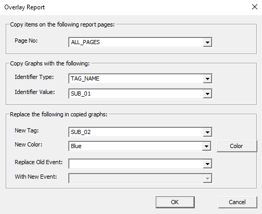Viewport: 262px width, 214px height.
Task: Click the Overlay Report title text
Action: point(24,7)
